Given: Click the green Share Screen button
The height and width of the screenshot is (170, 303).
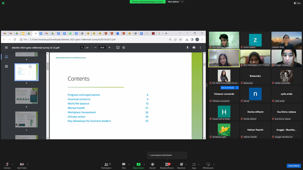Looking at the screenshot, I should click(138, 165).
